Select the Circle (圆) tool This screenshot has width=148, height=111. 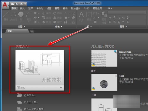(21, 16)
